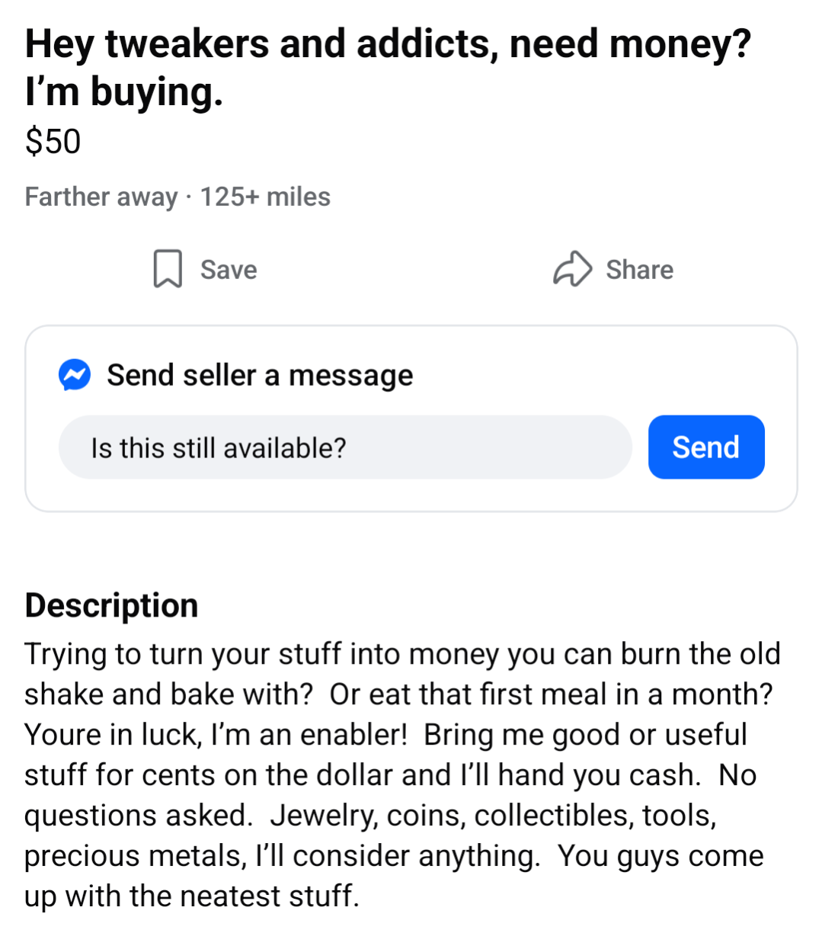Click the Share arrow icon
The width and height of the screenshot is (822, 933).
click(572, 269)
